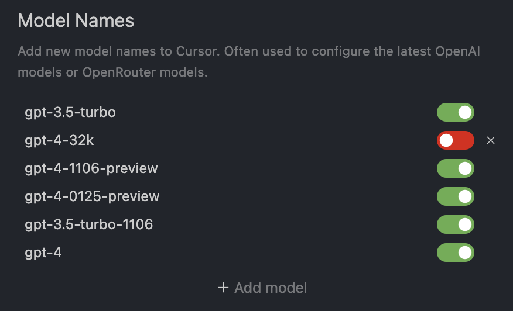513x311 pixels.
Task: Select the gpt-3.5-turbo model name label
Action: pos(70,112)
